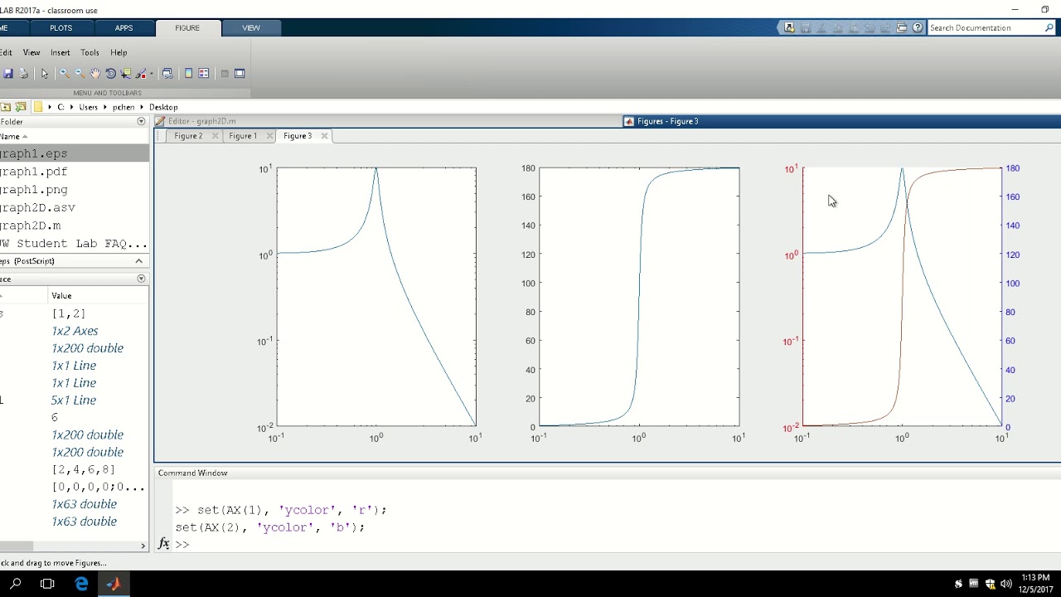Open the Insert menu
The image size is (1061, 597).
[x=61, y=52]
